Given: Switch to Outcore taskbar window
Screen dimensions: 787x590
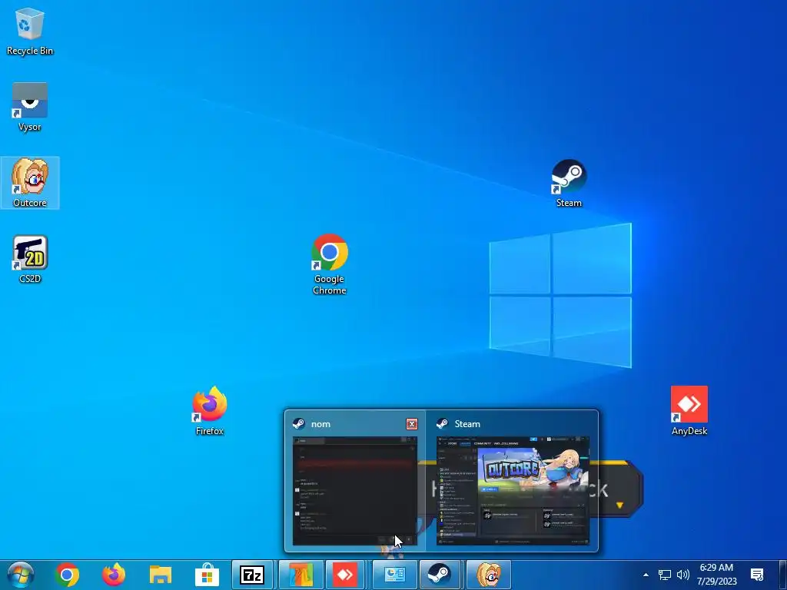Looking at the screenshot, I should pyautogui.click(x=489, y=575).
